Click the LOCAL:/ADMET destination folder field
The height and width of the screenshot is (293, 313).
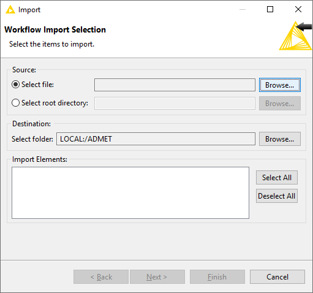pos(156,139)
